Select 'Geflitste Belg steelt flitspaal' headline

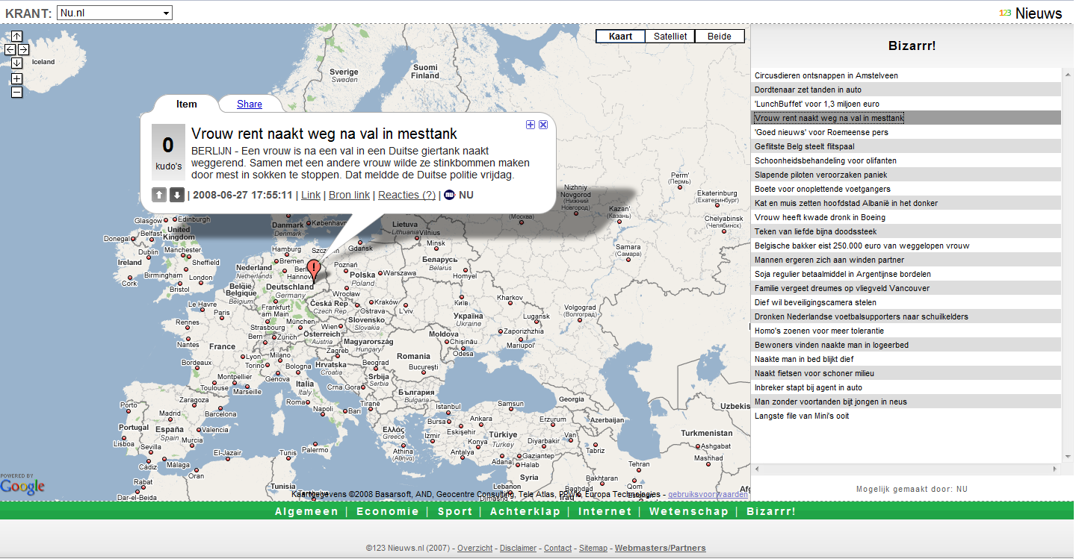pyautogui.click(x=906, y=146)
